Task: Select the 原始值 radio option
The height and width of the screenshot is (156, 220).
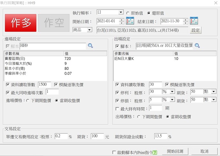Action: 128,13
